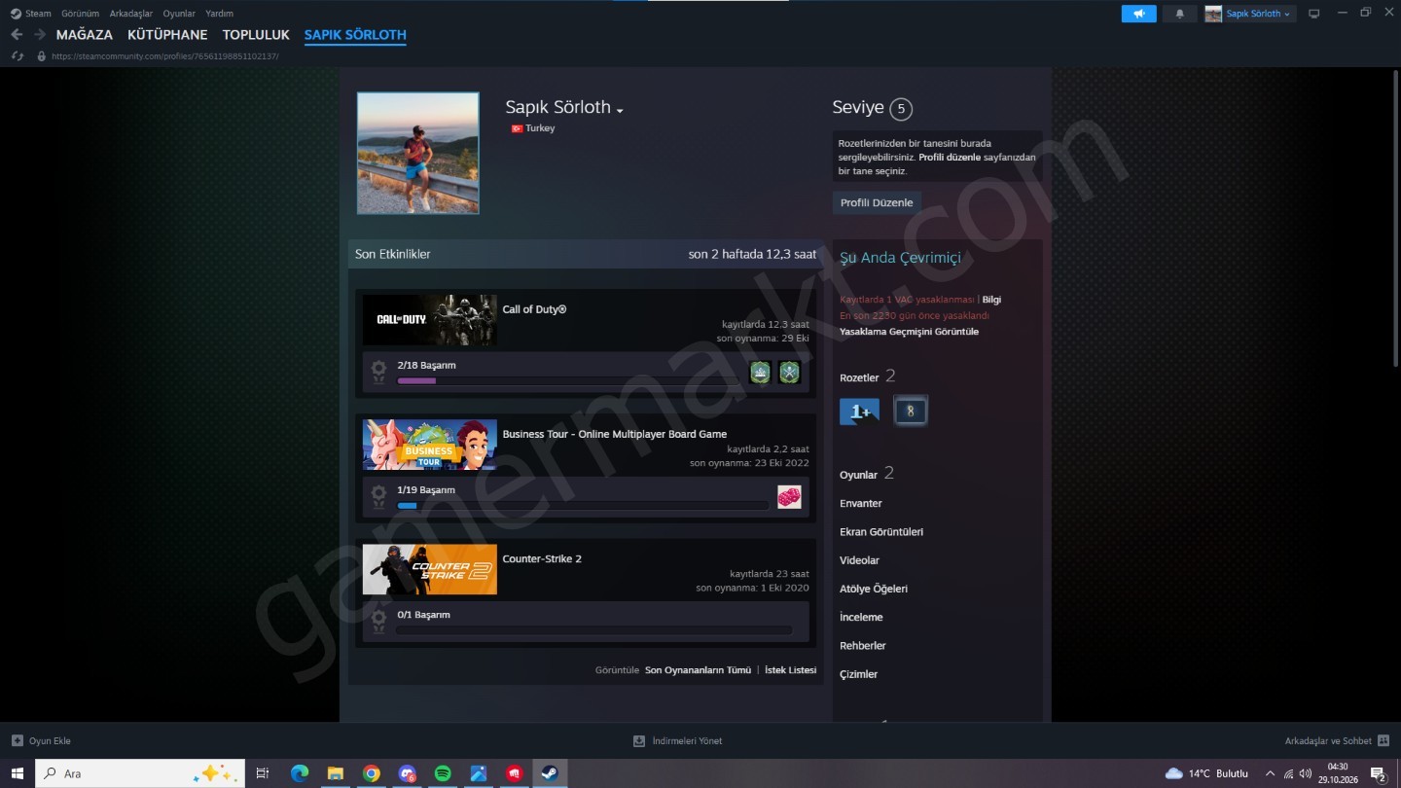Open Spotify from the taskbar
This screenshot has width=1401, height=788.
(x=443, y=773)
